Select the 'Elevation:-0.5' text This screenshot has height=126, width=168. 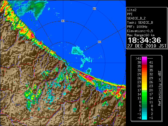tap(140, 31)
